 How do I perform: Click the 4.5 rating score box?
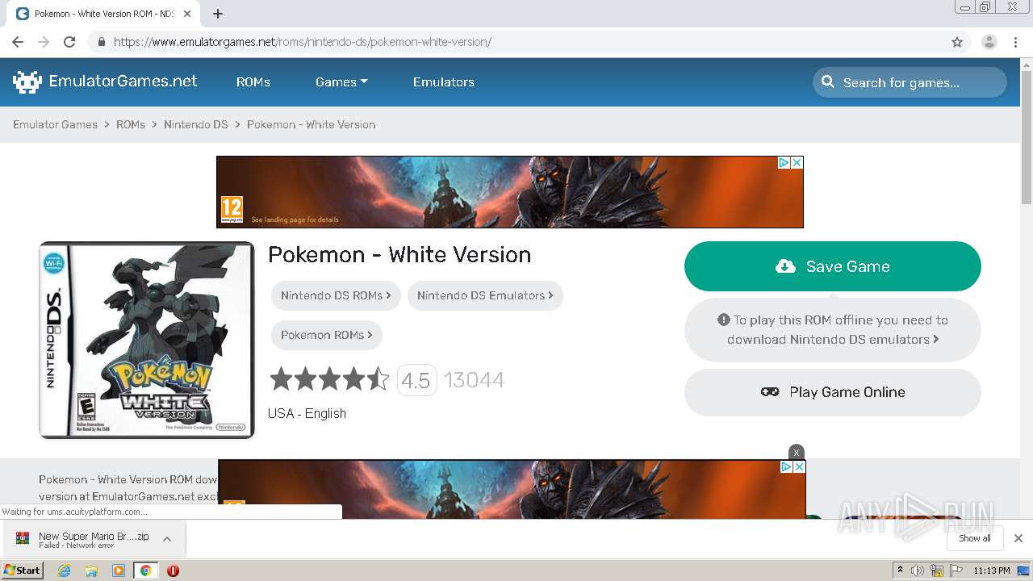(416, 380)
